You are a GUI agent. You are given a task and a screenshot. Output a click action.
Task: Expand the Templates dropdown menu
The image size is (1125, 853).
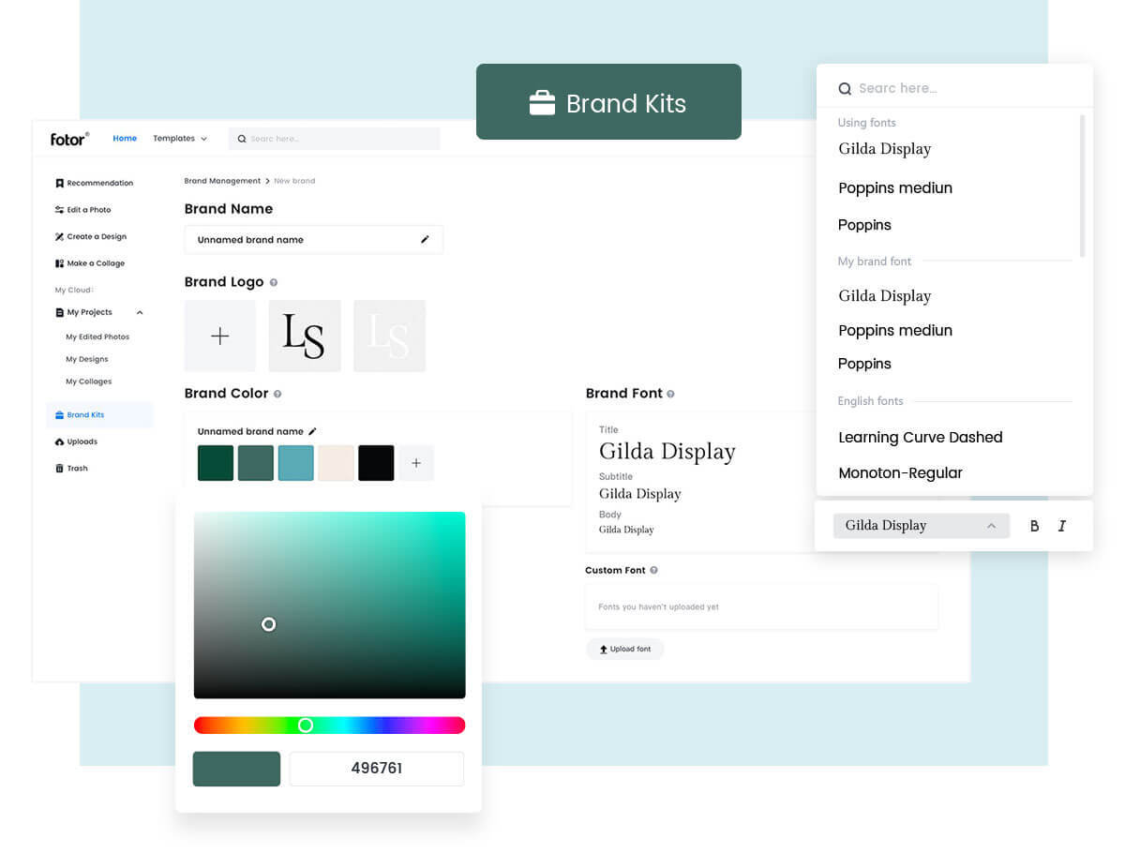pos(180,139)
